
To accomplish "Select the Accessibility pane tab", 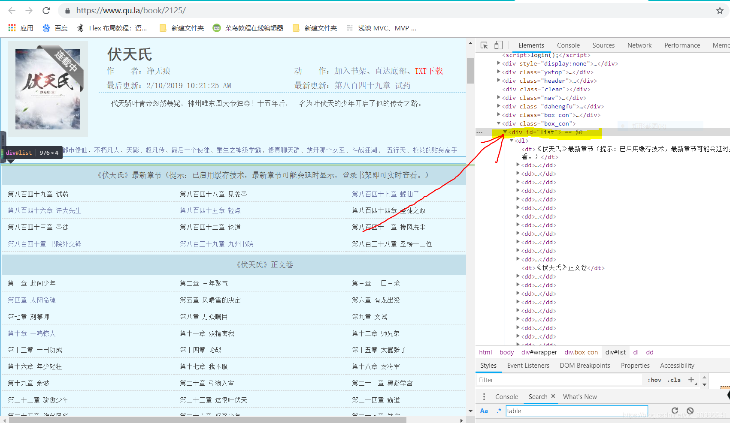I will tap(677, 366).
